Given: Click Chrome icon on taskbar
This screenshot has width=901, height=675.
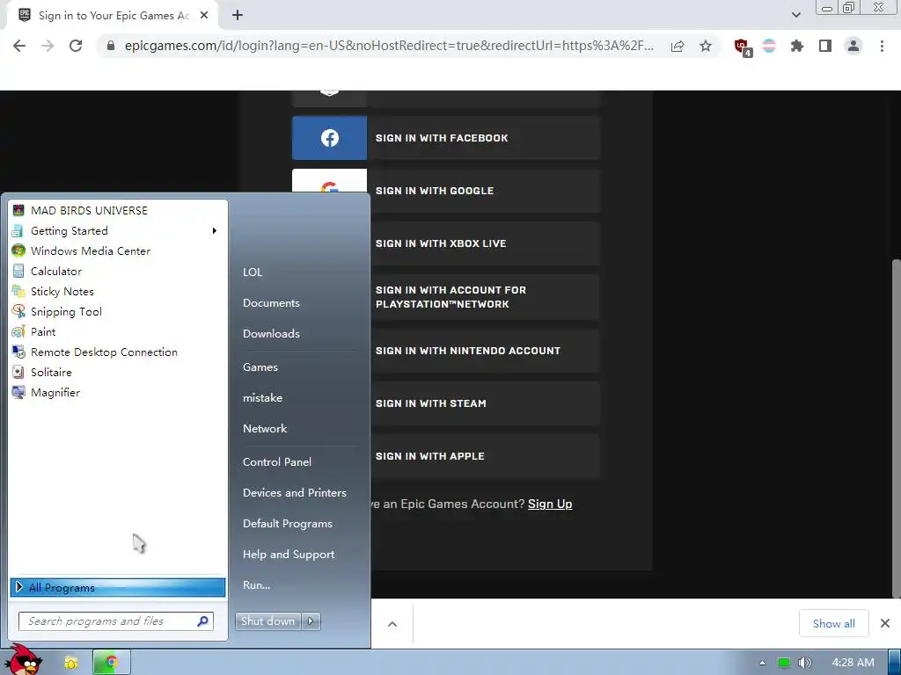Looking at the screenshot, I should (x=112, y=663).
